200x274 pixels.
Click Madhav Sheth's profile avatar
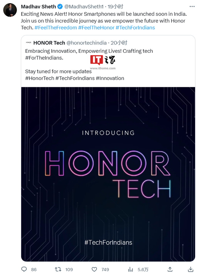10,10
